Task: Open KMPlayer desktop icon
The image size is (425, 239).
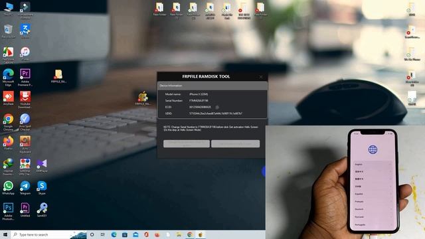Action: [x=42, y=165]
